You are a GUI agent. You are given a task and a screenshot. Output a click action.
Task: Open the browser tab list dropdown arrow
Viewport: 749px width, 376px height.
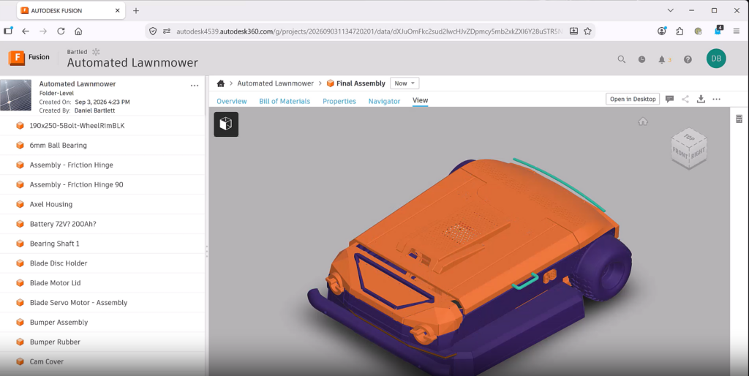670,10
